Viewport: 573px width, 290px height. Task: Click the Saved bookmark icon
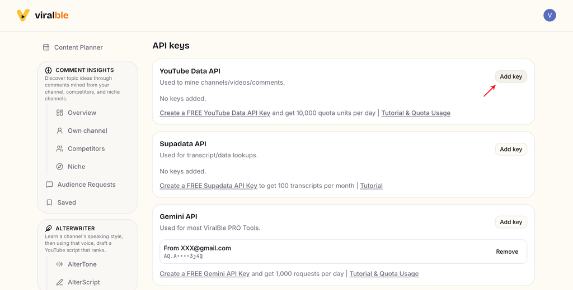[x=49, y=202]
